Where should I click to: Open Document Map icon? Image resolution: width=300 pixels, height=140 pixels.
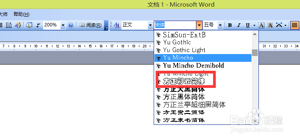(29, 25)
